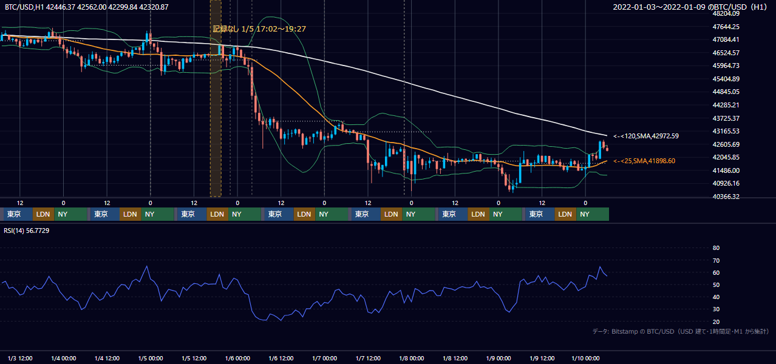The height and width of the screenshot is (364, 776).
Task: Click the RSI axis value 30
Action: click(716, 309)
